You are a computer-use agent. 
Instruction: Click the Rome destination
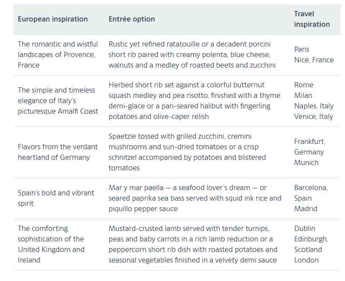pos(304,85)
